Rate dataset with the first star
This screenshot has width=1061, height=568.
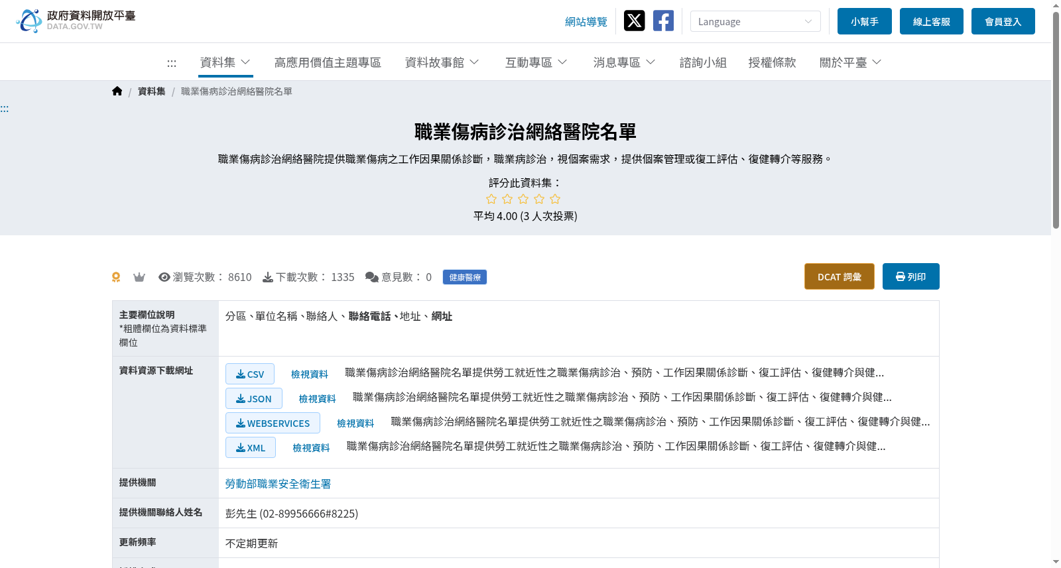tap(491, 199)
